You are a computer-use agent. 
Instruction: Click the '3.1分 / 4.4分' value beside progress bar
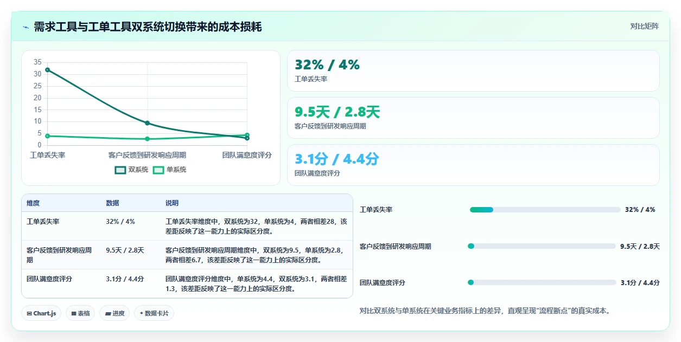pyautogui.click(x=640, y=282)
